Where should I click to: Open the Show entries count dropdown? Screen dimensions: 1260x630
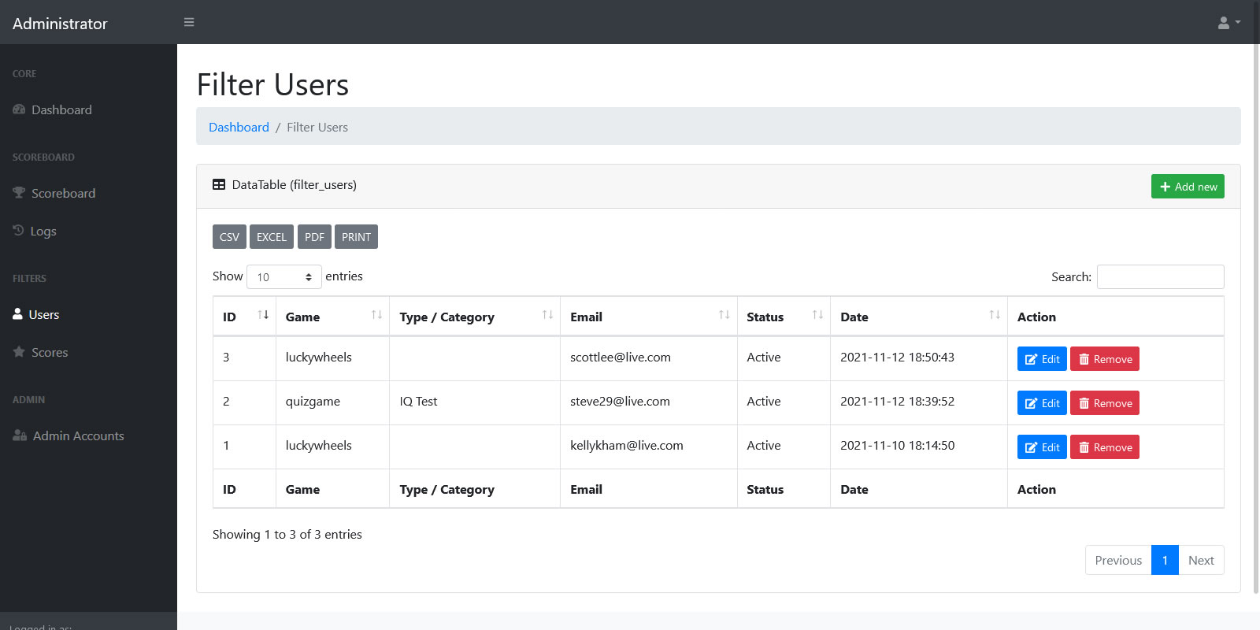283,277
